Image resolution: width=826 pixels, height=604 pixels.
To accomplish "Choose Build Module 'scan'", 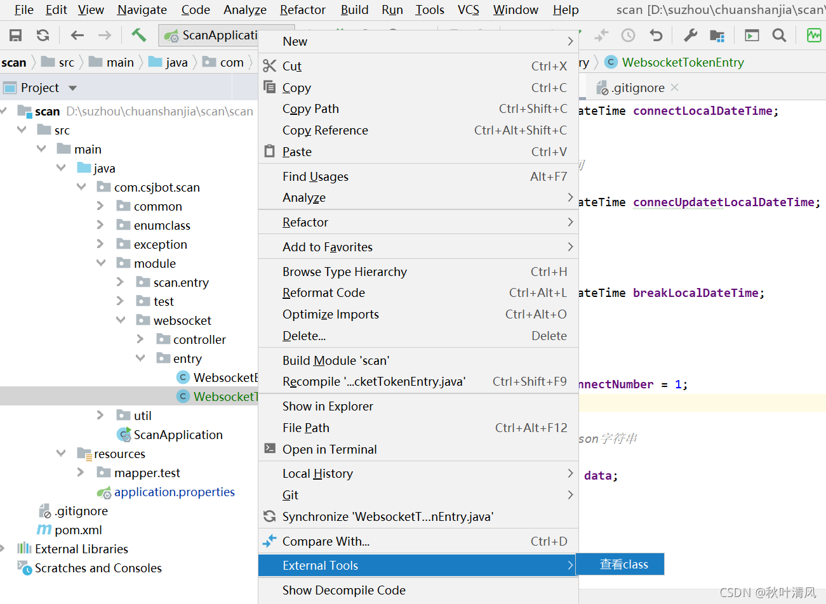I will [418, 361].
